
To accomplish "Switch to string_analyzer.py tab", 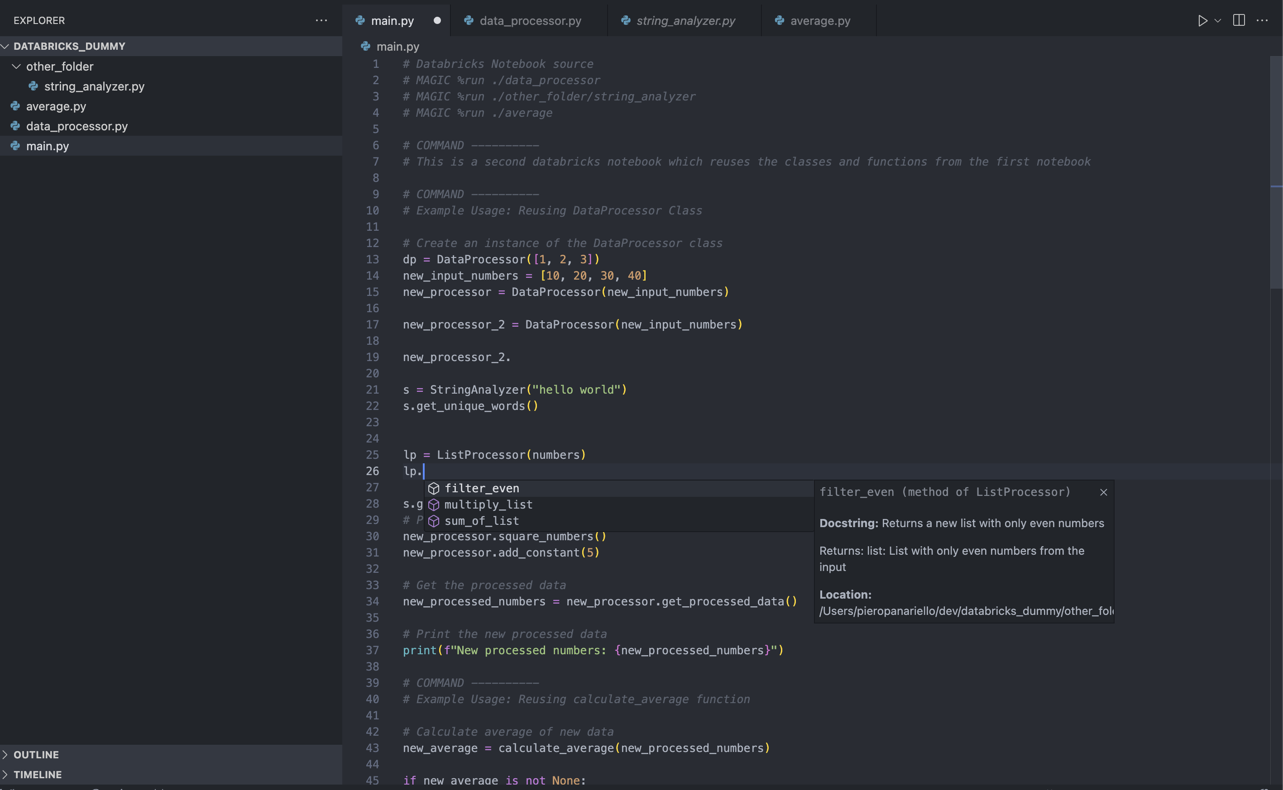I will click(x=685, y=21).
